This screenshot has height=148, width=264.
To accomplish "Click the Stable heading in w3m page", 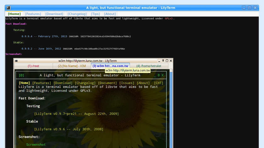I will tap(32, 121).
